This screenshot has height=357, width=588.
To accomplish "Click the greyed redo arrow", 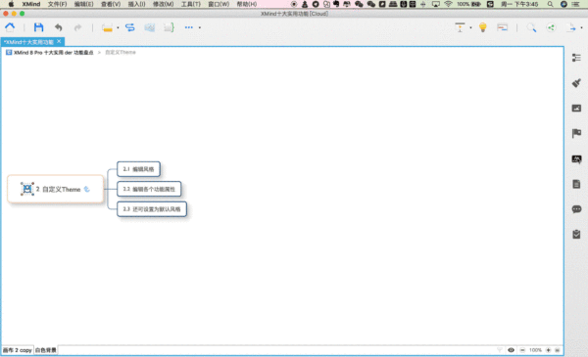I will (x=77, y=27).
